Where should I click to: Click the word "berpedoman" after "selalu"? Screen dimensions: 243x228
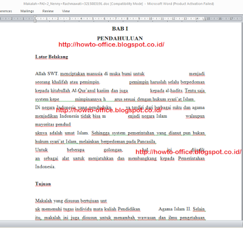click(x=193, y=82)
